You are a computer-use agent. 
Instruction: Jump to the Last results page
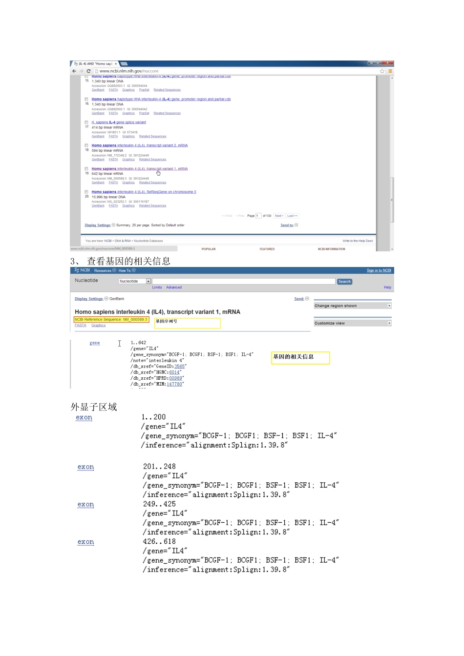click(x=292, y=216)
